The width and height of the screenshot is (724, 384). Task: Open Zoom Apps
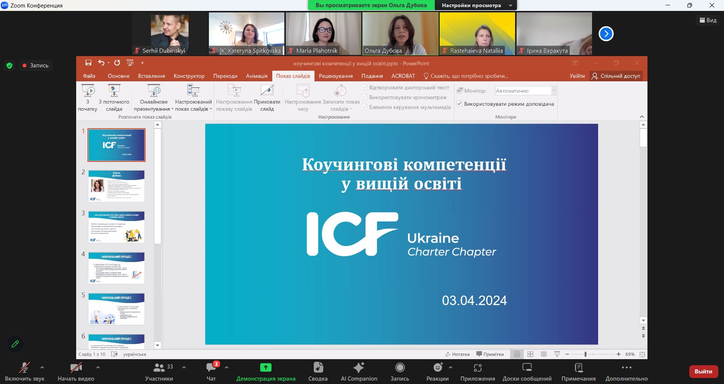(x=478, y=372)
